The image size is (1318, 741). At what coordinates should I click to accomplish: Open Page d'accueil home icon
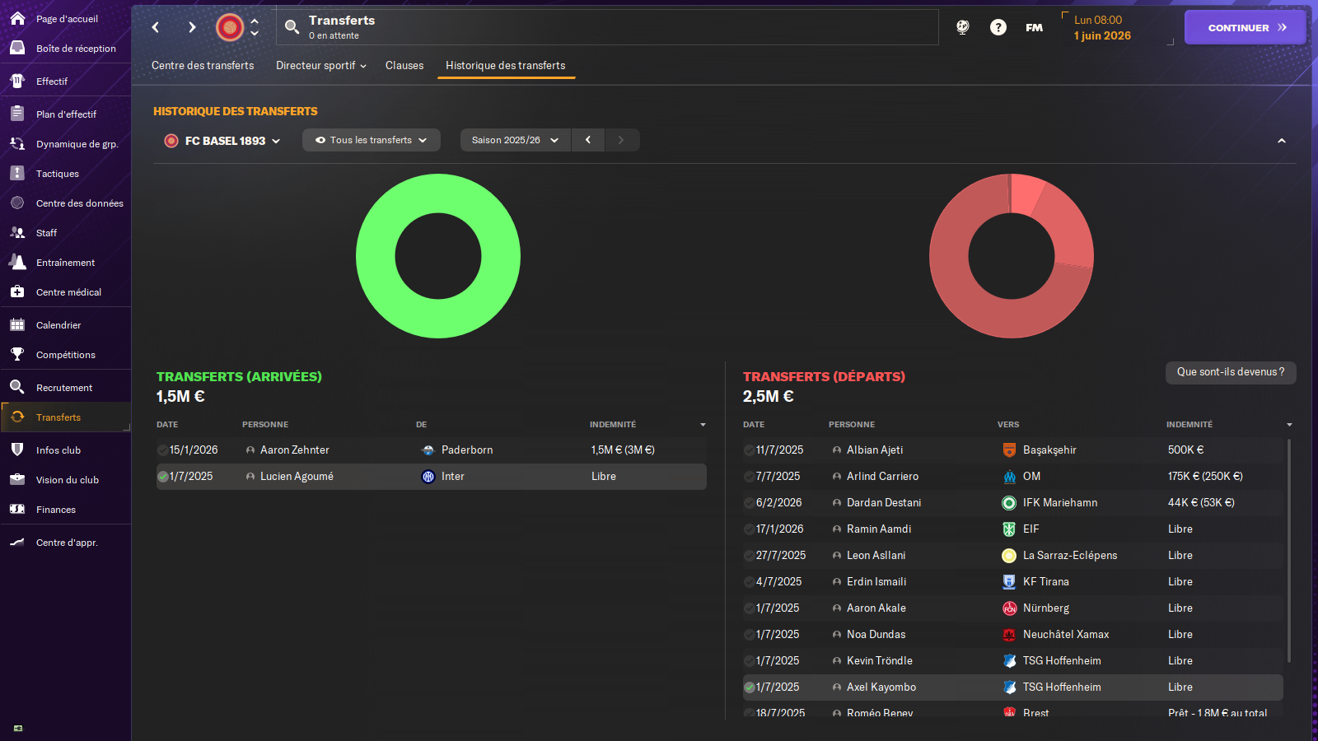[x=17, y=18]
